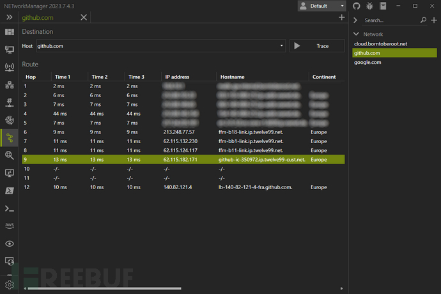The image size is (441, 294).
Task: Select IP address 213.248.77.57
Action: (x=179, y=132)
